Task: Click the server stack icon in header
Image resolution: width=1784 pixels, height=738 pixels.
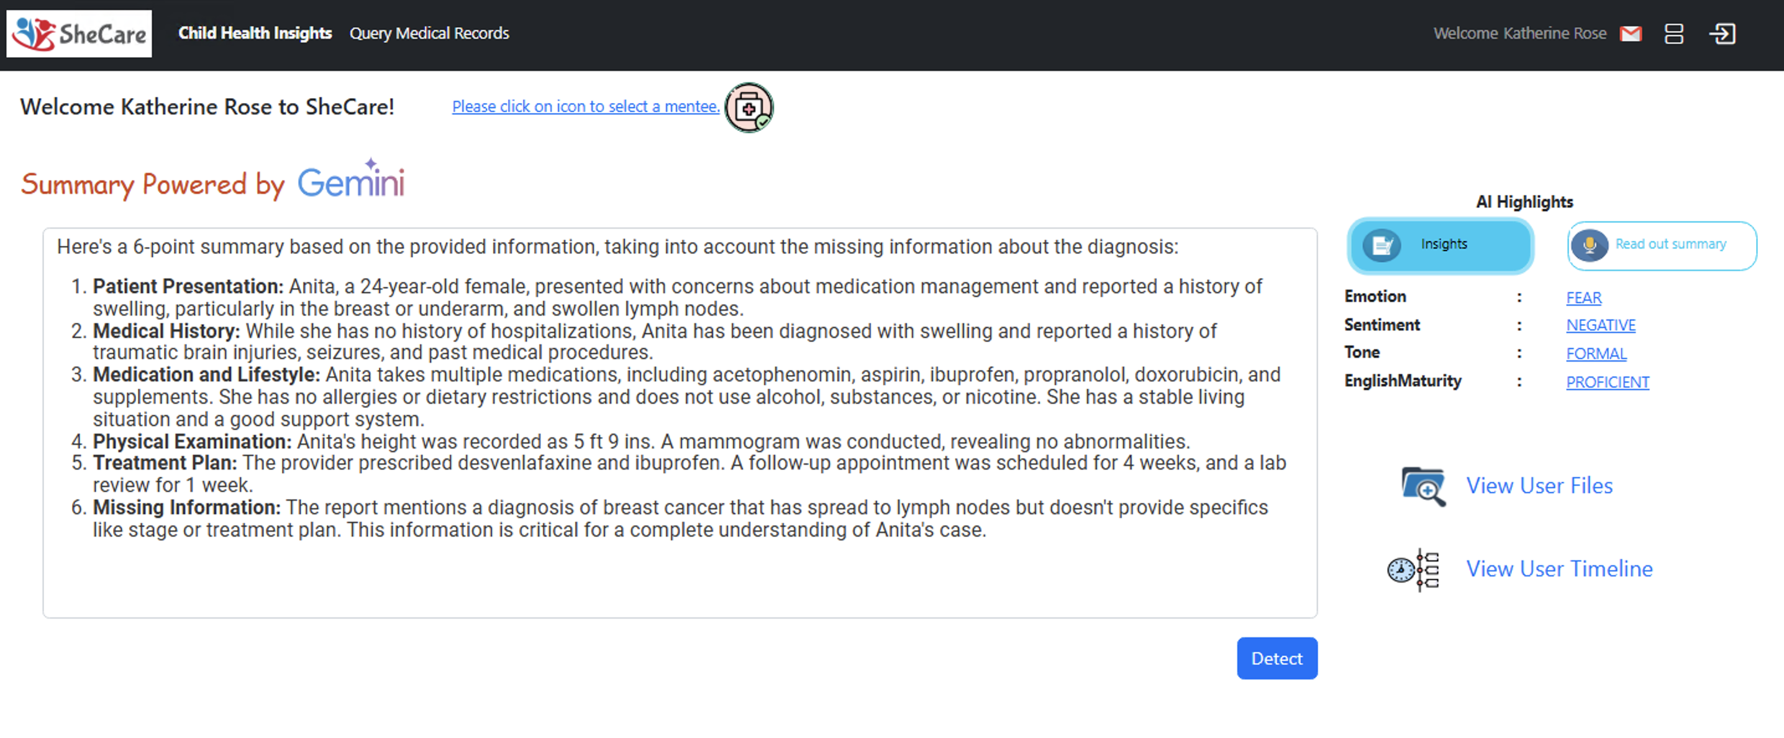Action: pyautogui.click(x=1673, y=33)
